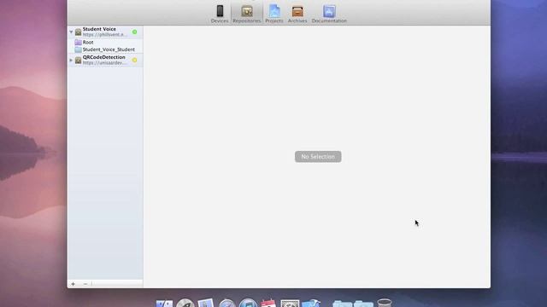Switch to the Projects organizer tab
Image resolution: width=547 pixels, height=307 pixels.
point(274,14)
